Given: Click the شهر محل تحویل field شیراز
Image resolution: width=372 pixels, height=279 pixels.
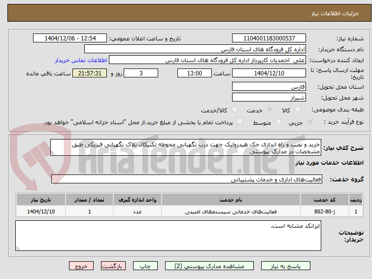Looking at the screenshot, I should tap(269, 97).
